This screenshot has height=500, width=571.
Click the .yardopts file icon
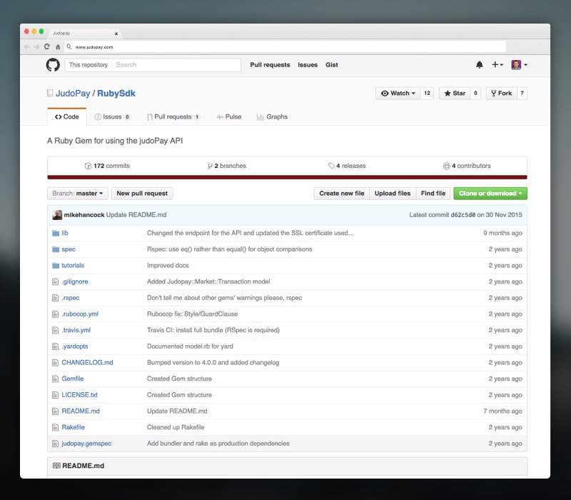pos(56,346)
